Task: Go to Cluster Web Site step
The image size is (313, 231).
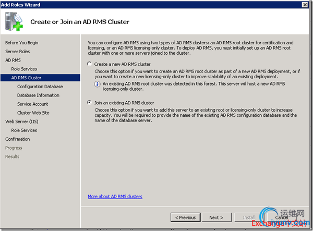Action: 33,113
